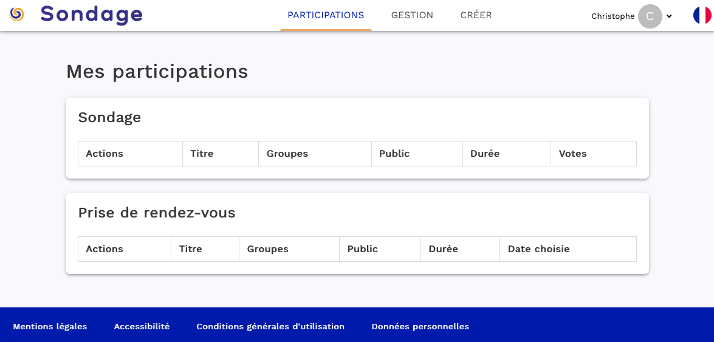Open Conditions générales d'utilisation link

point(270,327)
